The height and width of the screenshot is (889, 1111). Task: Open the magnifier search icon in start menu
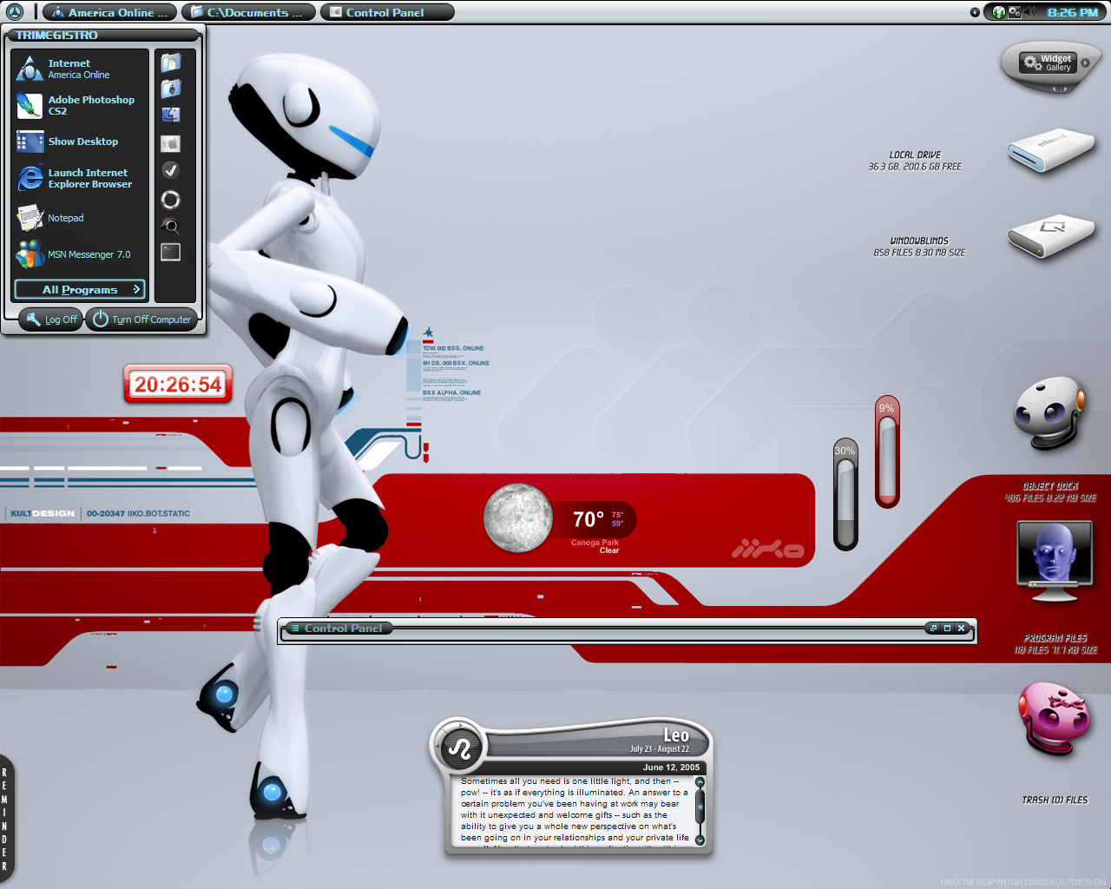pos(171,227)
